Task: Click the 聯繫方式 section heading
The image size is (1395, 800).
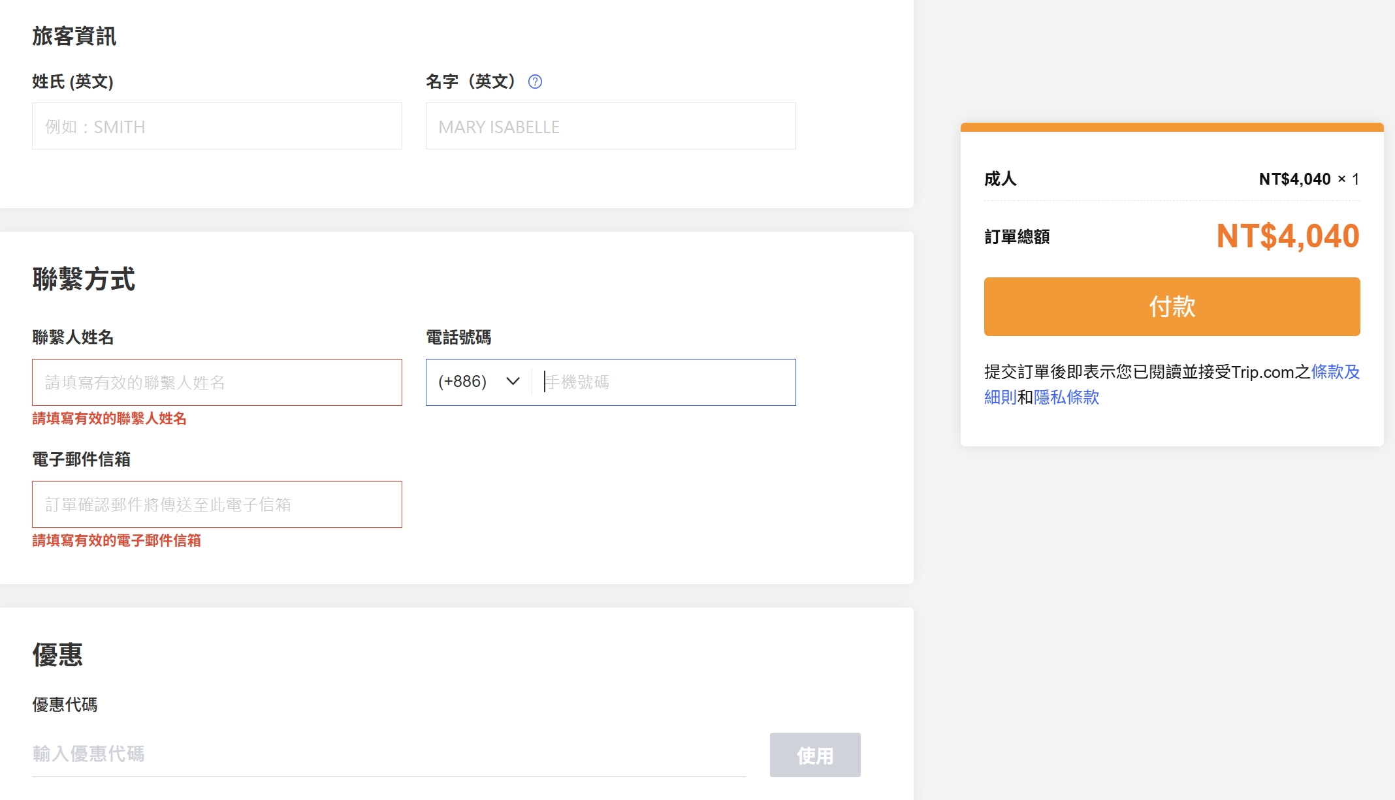Action: pyautogui.click(x=84, y=279)
